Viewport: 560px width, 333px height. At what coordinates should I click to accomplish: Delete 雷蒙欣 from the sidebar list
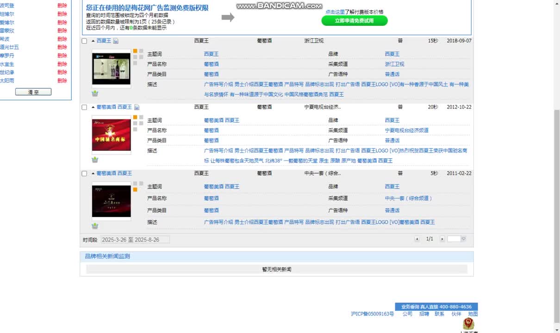tap(62, 31)
